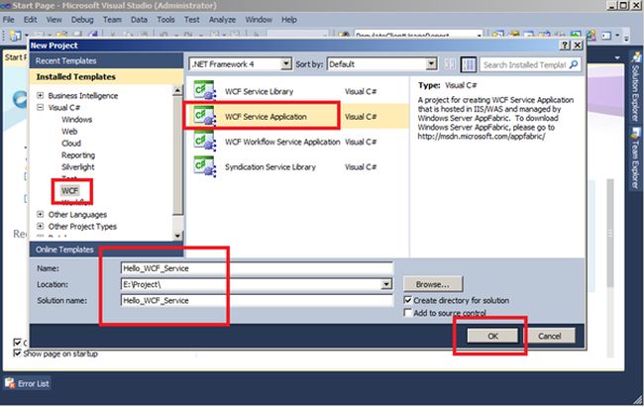Select the Business Intelligence tree label
The image size is (644, 406).
[x=83, y=95]
